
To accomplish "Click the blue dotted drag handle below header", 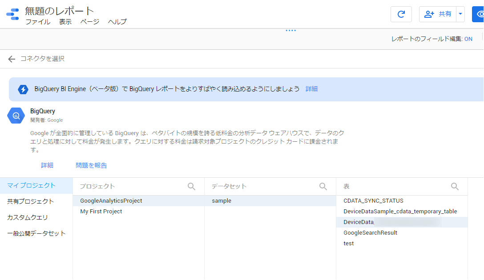I will 291,31.
